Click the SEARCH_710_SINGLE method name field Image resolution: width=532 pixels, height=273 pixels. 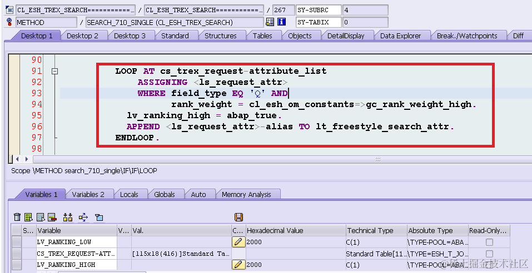click(175, 22)
